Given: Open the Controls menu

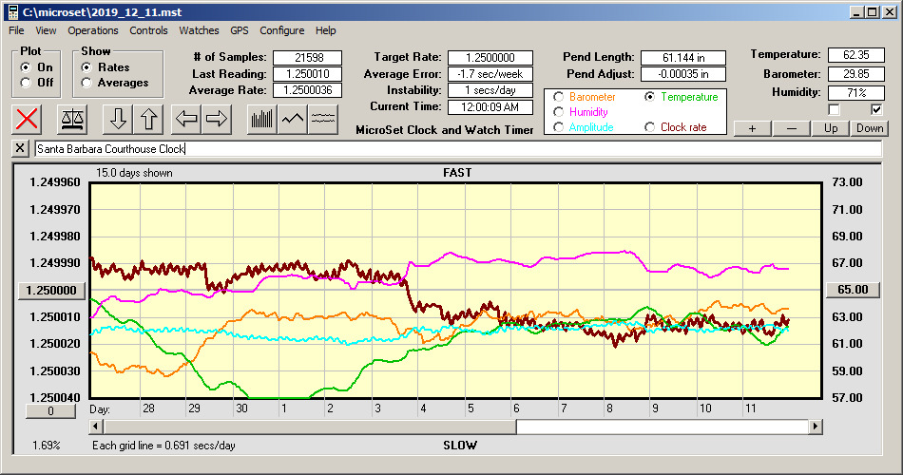Looking at the screenshot, I should click(148, 30).
